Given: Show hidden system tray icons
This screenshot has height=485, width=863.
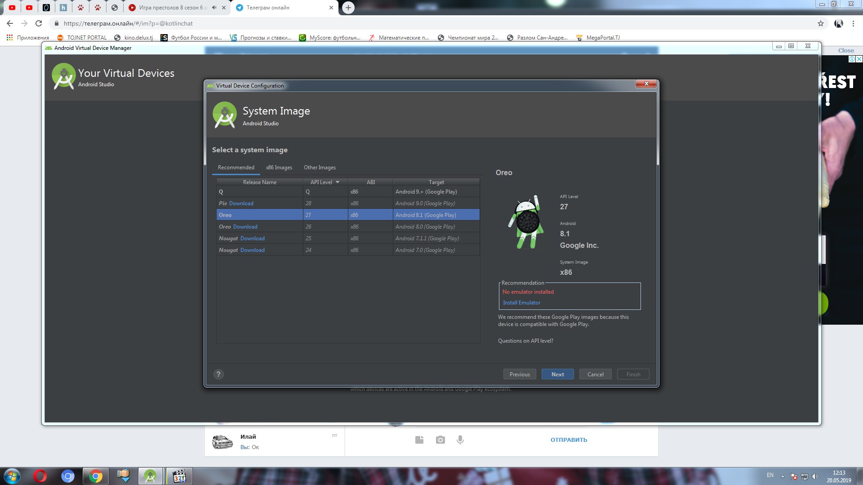Looking at the screenshot, I should (x=783, y=476).
